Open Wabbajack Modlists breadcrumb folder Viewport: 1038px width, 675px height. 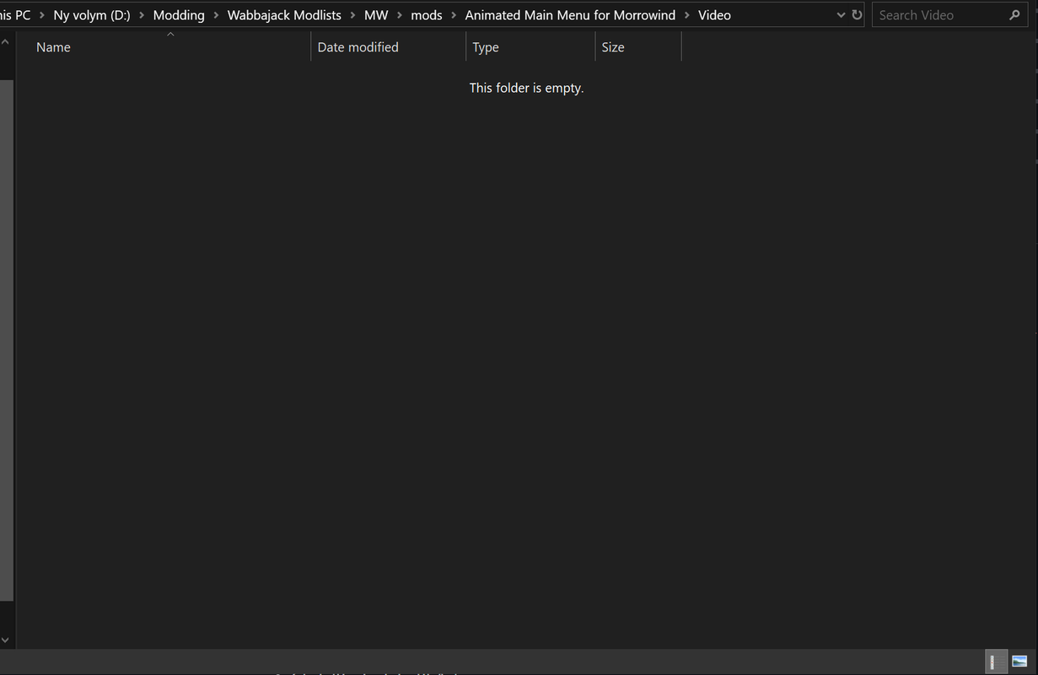(284, 15)
